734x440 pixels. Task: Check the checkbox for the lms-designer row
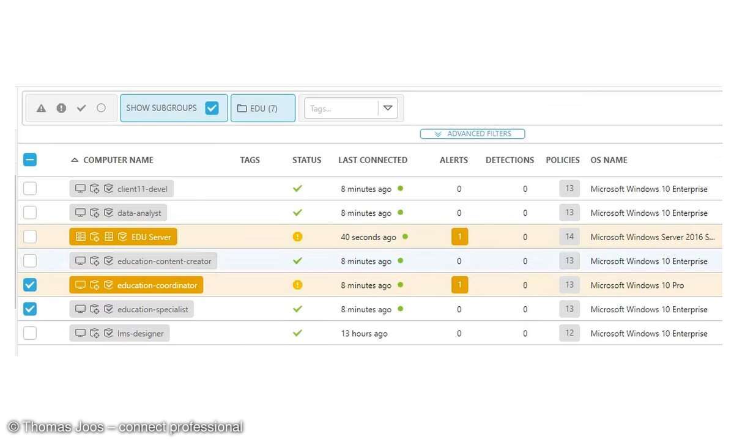(29, 333)
